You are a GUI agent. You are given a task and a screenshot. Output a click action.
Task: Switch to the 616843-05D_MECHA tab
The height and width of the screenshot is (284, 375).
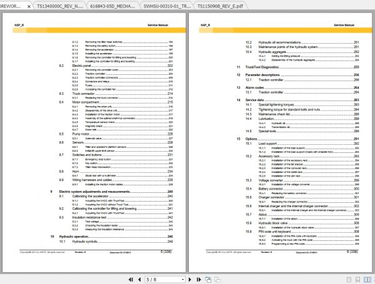112,6
